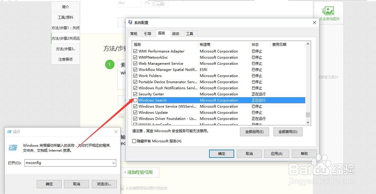Click 取消 in System Configuration dialog

point(249,154)
